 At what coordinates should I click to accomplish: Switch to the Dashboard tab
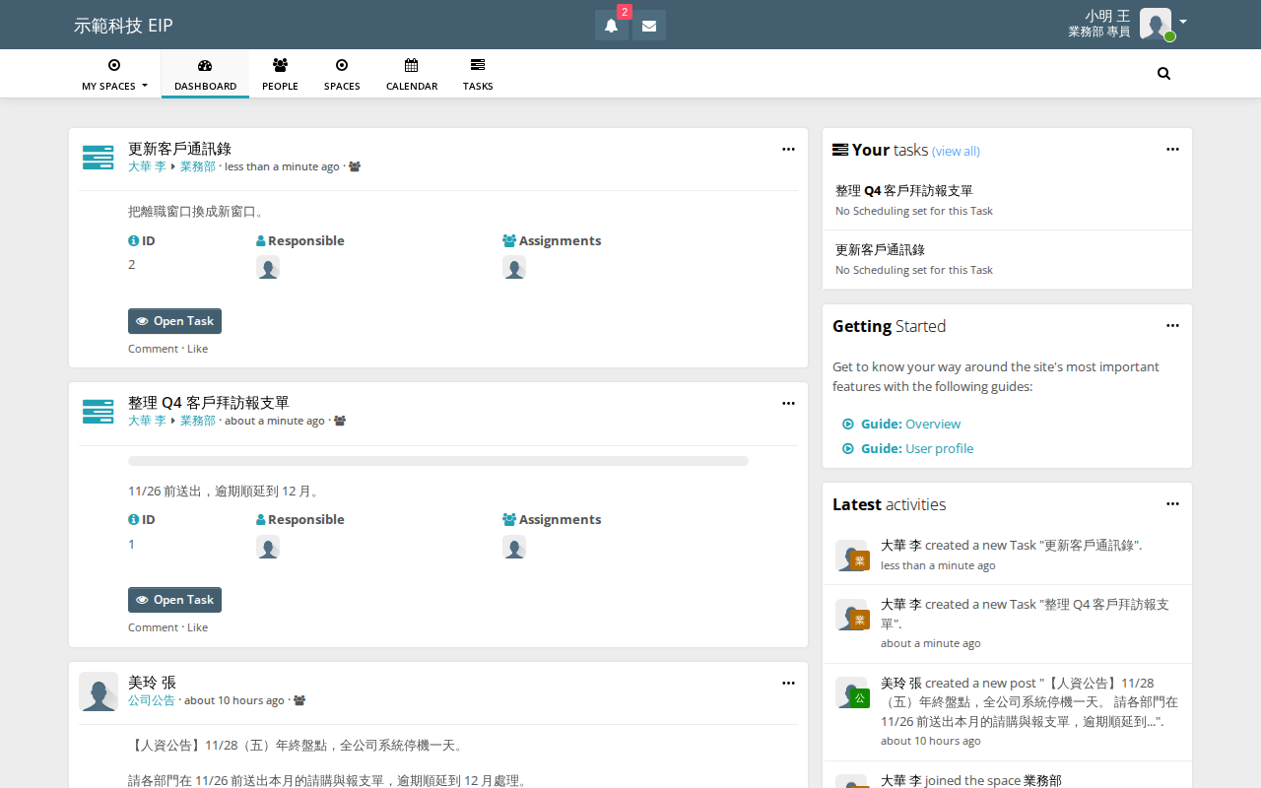[205, 74]
